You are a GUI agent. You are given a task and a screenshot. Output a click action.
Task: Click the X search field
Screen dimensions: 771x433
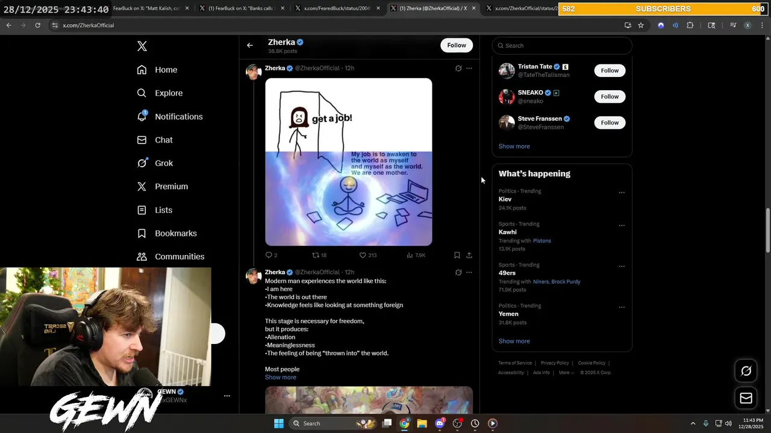point(562,46)
